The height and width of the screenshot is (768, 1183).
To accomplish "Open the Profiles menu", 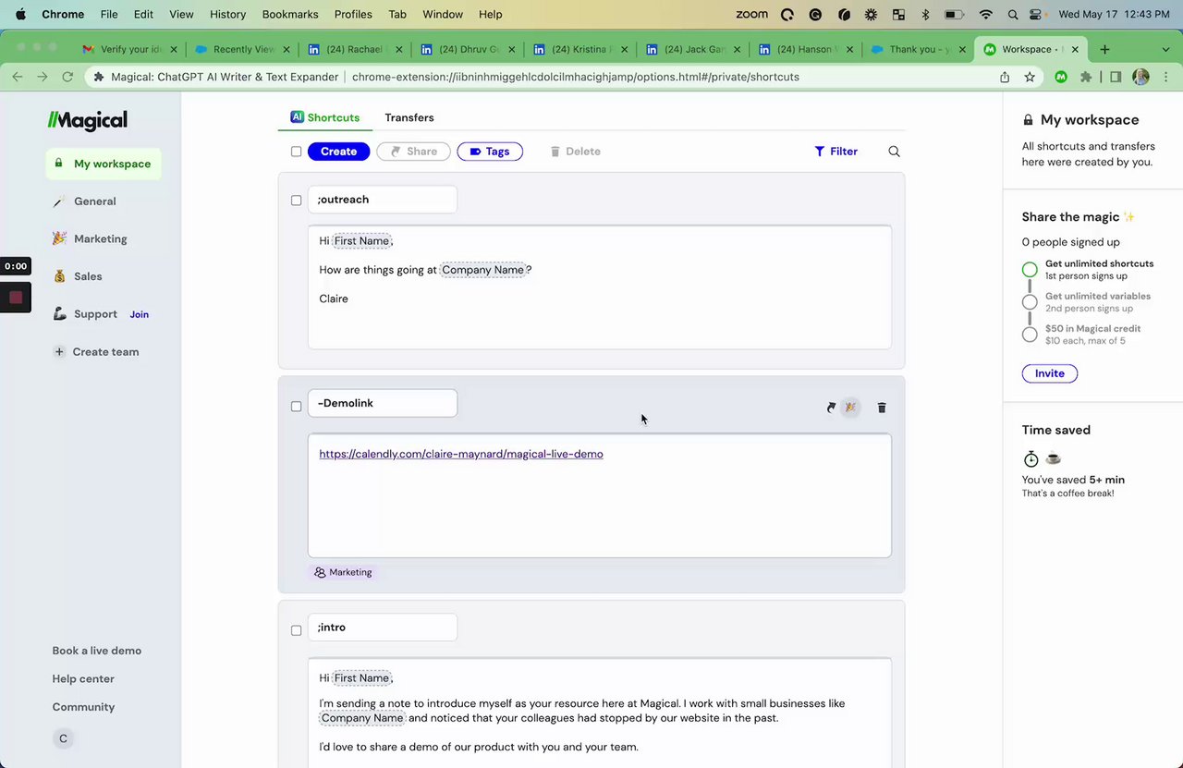I will pyautogui.click(x=353, y=14).
